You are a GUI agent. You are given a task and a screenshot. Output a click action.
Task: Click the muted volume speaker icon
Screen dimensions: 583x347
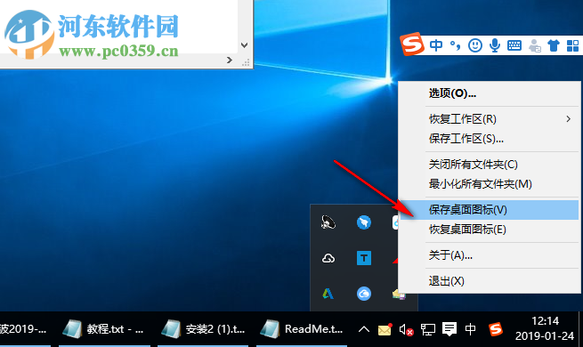point(406,329)
